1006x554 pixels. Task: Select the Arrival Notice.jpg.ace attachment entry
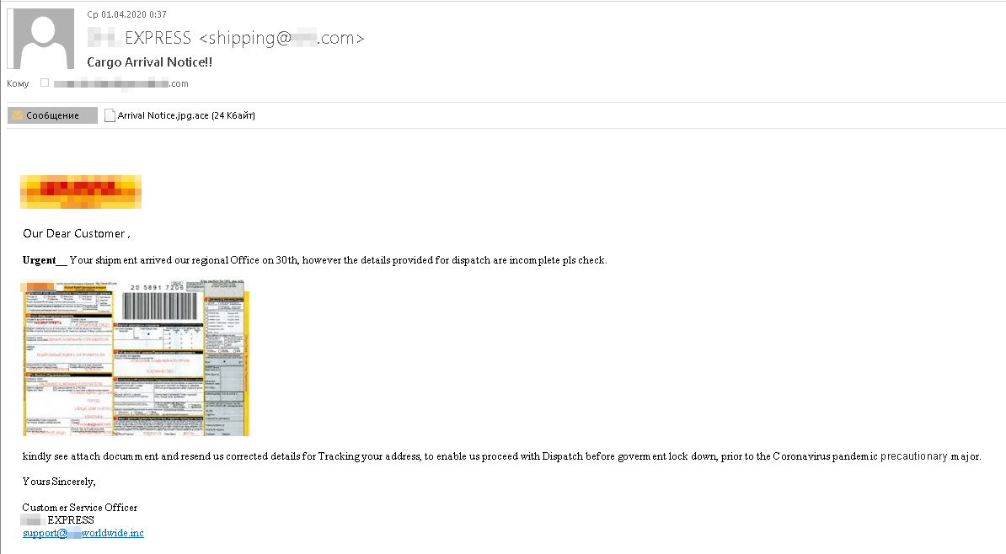pos(179,115)
